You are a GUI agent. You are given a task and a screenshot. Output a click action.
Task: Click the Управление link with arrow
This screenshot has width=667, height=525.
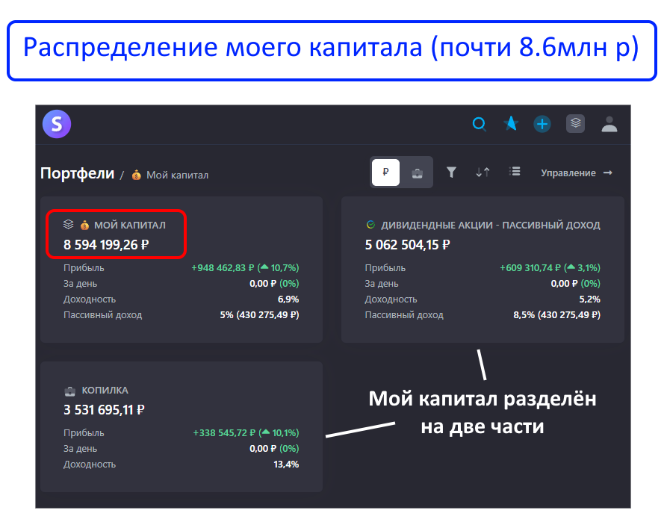[x=575, y=173]
